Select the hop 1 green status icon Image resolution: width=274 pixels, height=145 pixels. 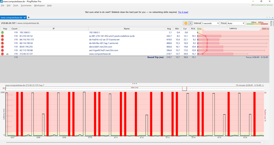[x=2, y=32]
